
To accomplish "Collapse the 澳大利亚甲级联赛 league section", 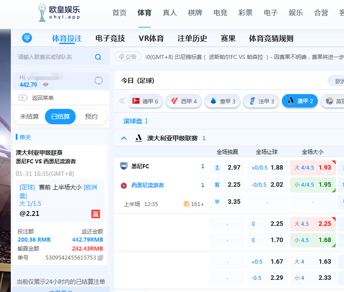I will click(124, 138).
